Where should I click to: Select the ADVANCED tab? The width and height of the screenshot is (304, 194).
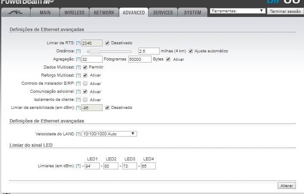point(134,13)
